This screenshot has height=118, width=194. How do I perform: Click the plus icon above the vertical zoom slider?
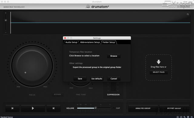pos(5,13)
